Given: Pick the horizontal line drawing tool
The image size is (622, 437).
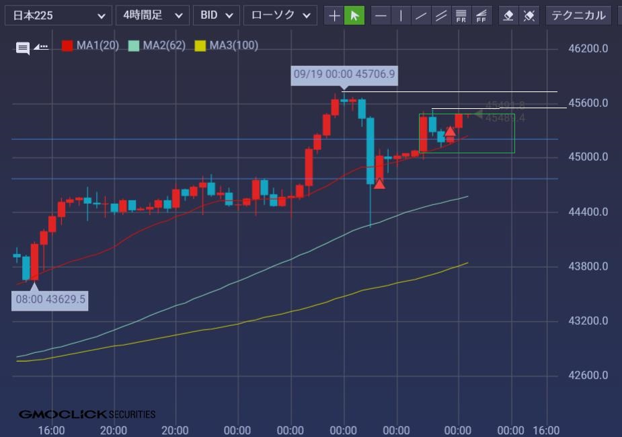Looking at the screenshot, I should tap(381, 15).
